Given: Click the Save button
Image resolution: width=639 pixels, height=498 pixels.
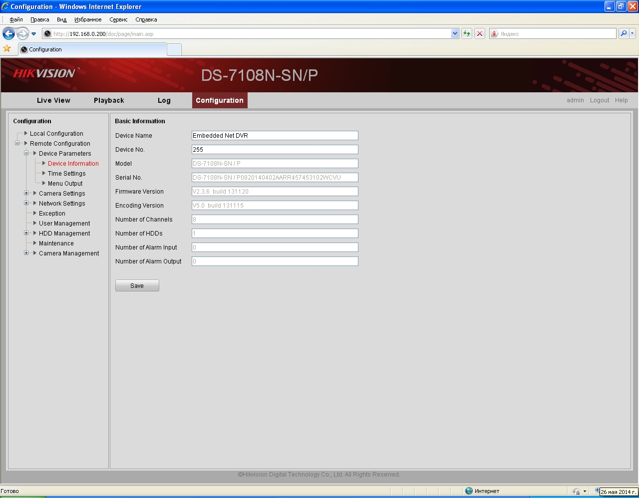Looking at the screenshot, I should (137, 285).
